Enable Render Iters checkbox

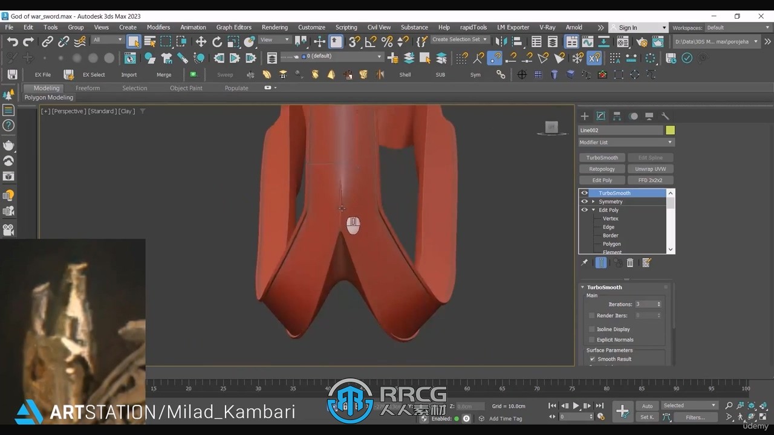(592, 315)
